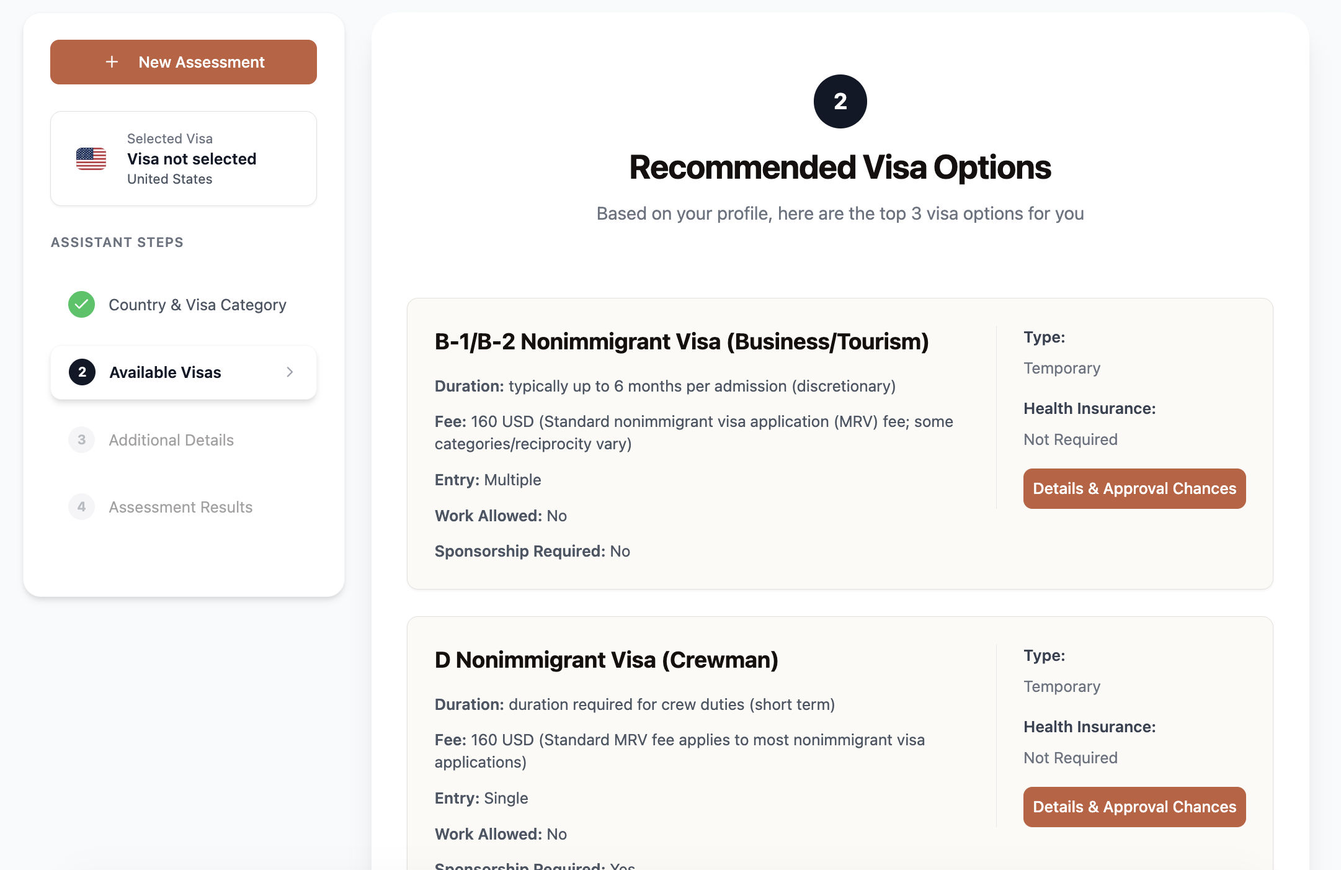The width and height of the screenshot is (1341, 870).
Task: Open Details & Approval Chances for B-1/B-2 visa
Action: (1134, 488)
